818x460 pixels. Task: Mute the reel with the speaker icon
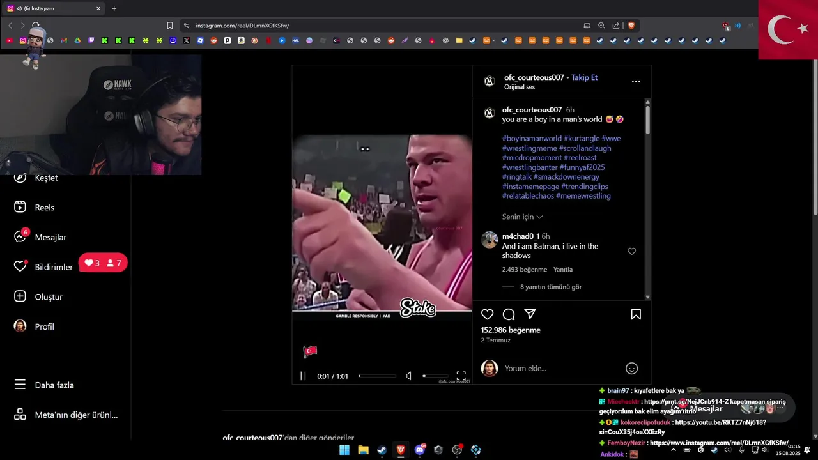(408, 376)
